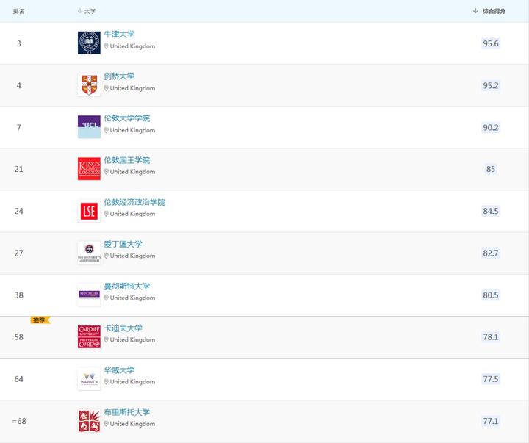529x443 pixels.
Task: Click score 84.5
Action: coord(491,211)
